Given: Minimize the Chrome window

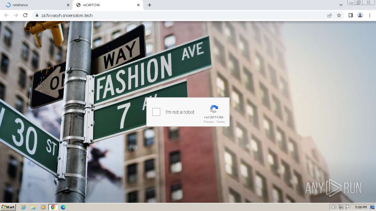Looking at the screenshot, I should pyautogui.click(x=351, y=3).
